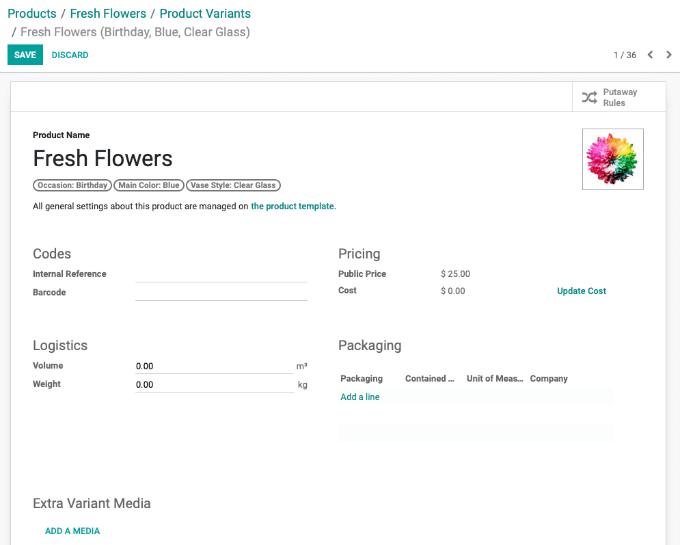The image size is (680, 545).
Task: Open the product template link
Action: (x=294, y=206)
